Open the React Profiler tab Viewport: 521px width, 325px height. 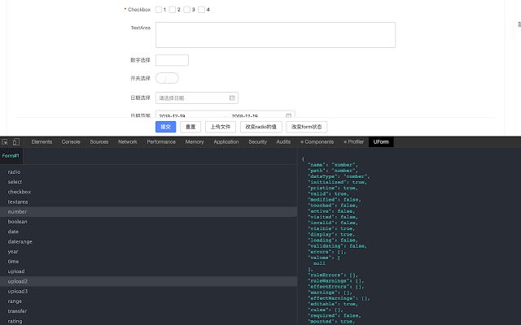tap(353, 142)
